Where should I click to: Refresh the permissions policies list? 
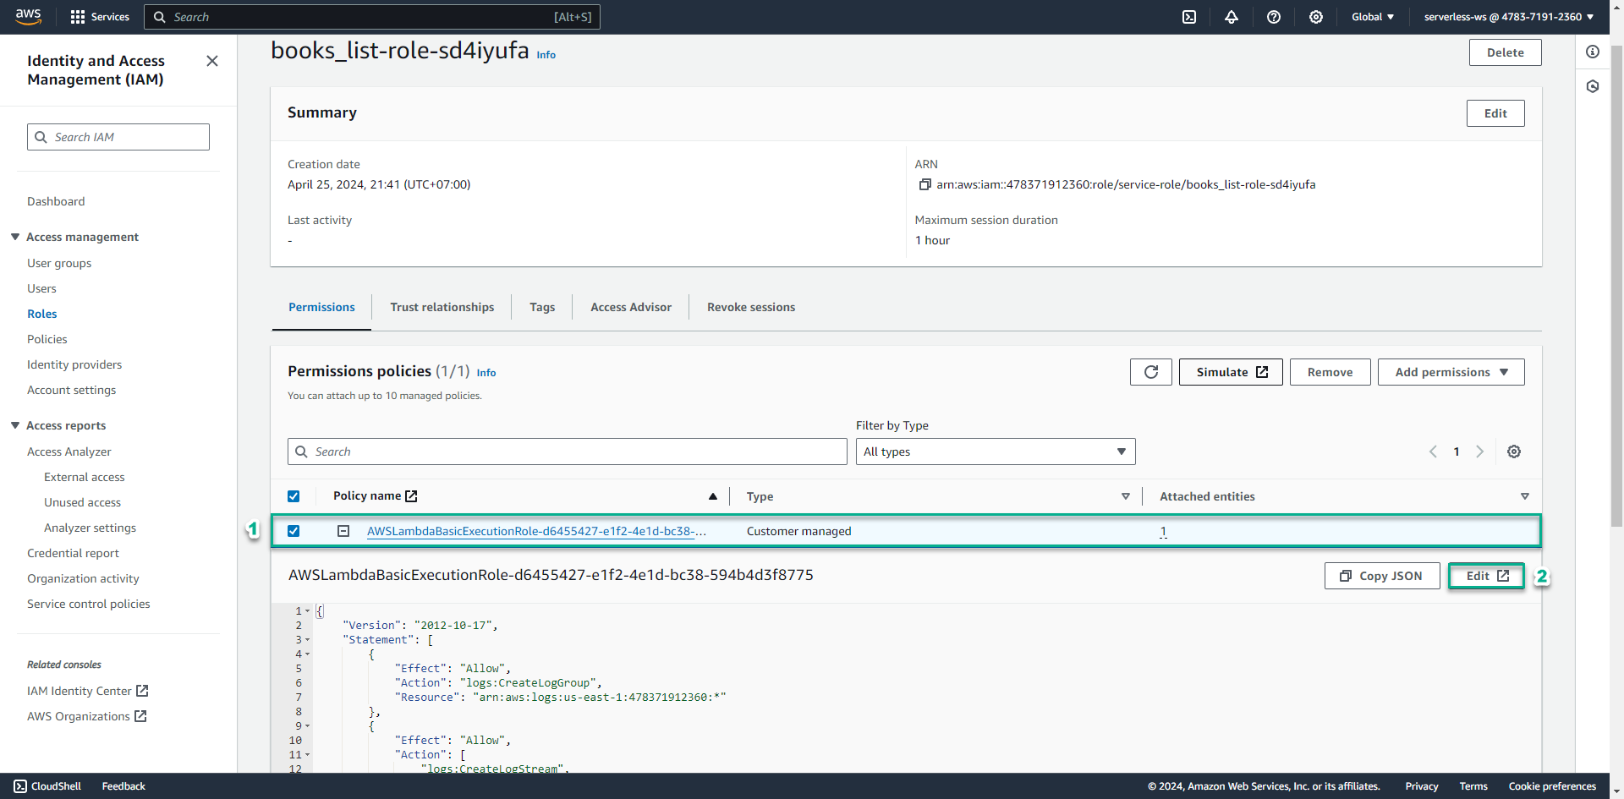pos(1151,372)
